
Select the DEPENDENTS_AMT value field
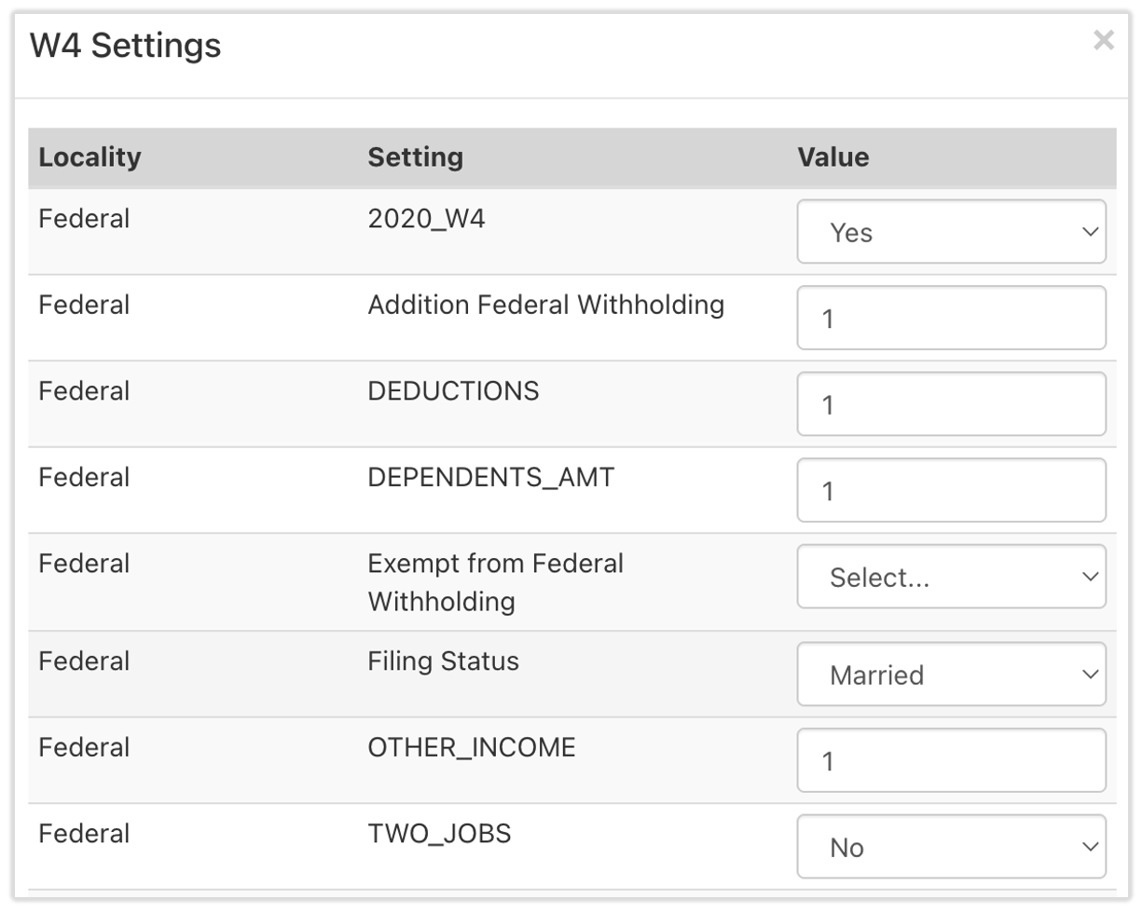(x=951, y=491)
